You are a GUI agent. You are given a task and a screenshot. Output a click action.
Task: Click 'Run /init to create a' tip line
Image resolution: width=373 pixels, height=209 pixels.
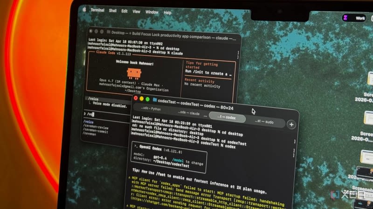208,73
